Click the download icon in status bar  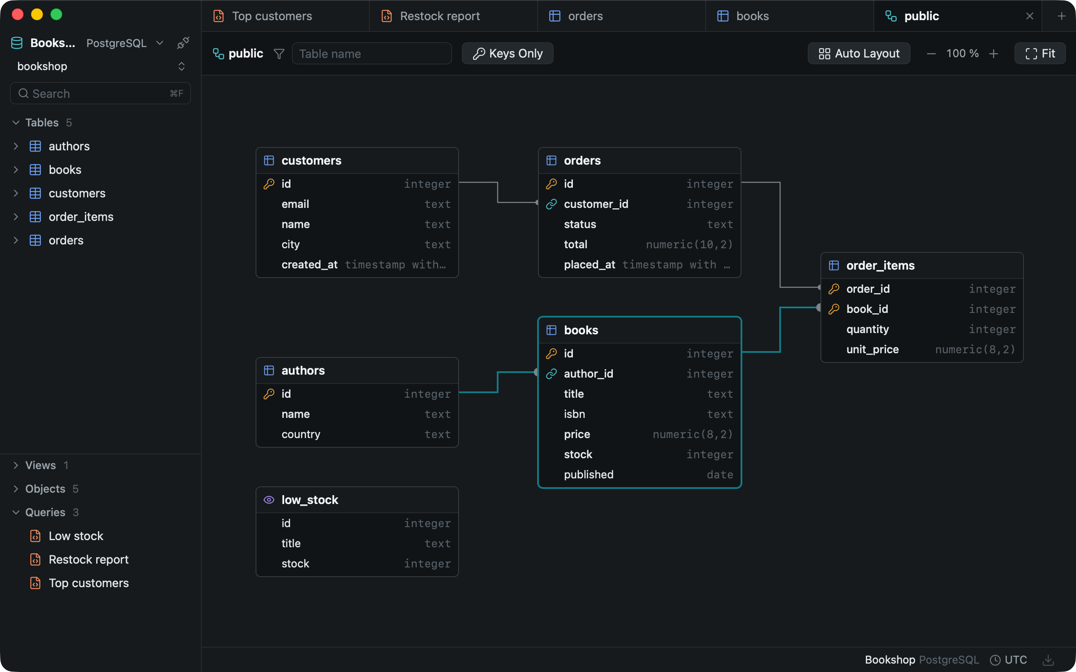(1048, 660)
